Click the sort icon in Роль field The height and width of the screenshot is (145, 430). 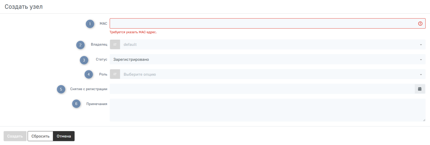pyautogui.click(x=115, y=74)
